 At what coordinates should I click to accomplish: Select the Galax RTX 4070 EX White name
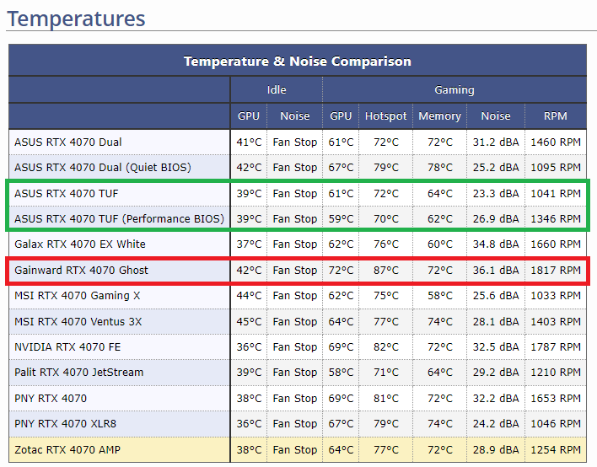(80, 244)
